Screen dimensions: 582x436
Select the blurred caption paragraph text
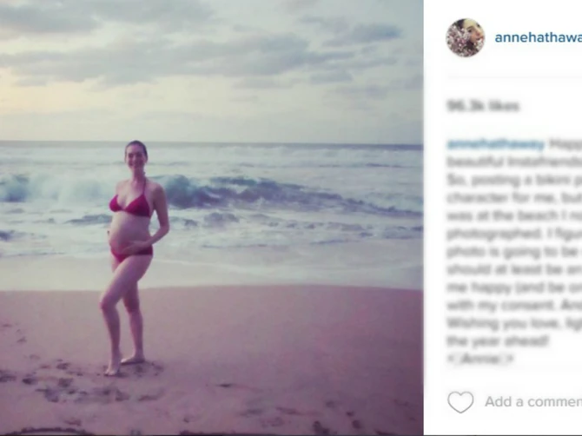pyautogui.click(x=514, y=251)
